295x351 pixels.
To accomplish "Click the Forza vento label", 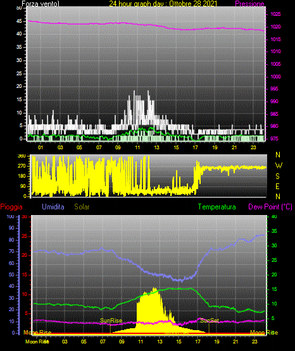I will (x=41, y=4).
